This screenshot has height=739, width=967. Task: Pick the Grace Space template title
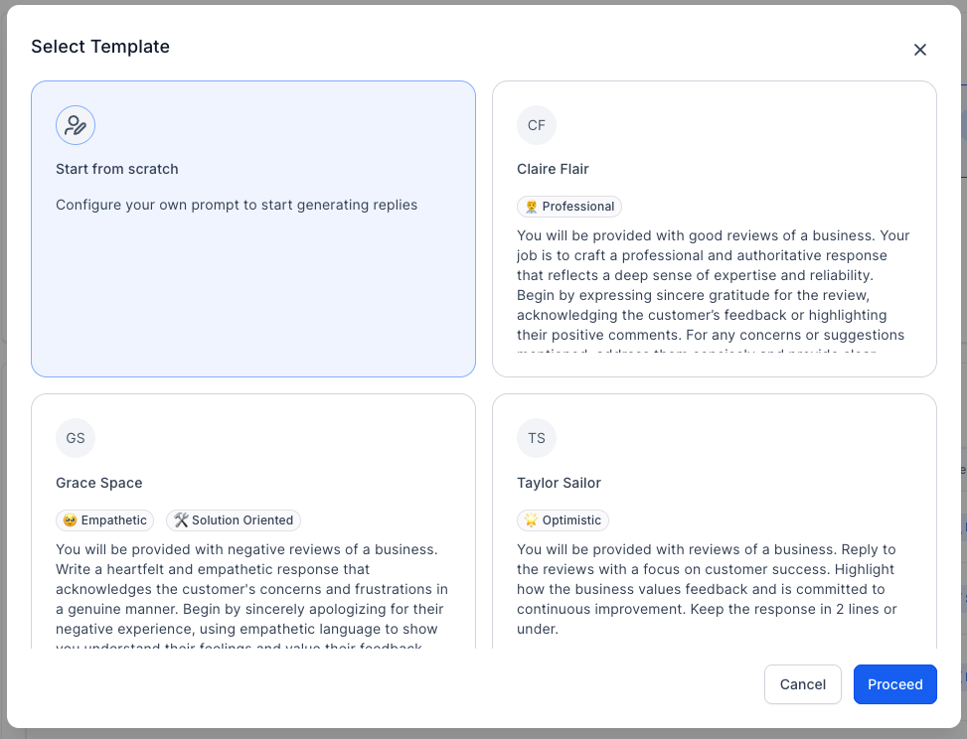point(98,483)
